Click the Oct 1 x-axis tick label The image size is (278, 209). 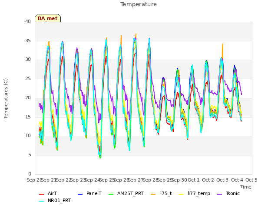(x=194, y=180)
